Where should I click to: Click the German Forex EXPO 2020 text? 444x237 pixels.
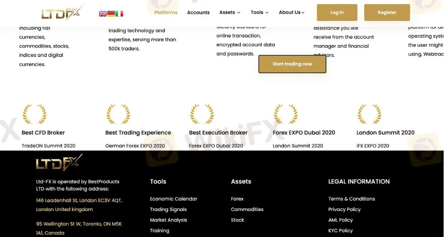[135, 146]
